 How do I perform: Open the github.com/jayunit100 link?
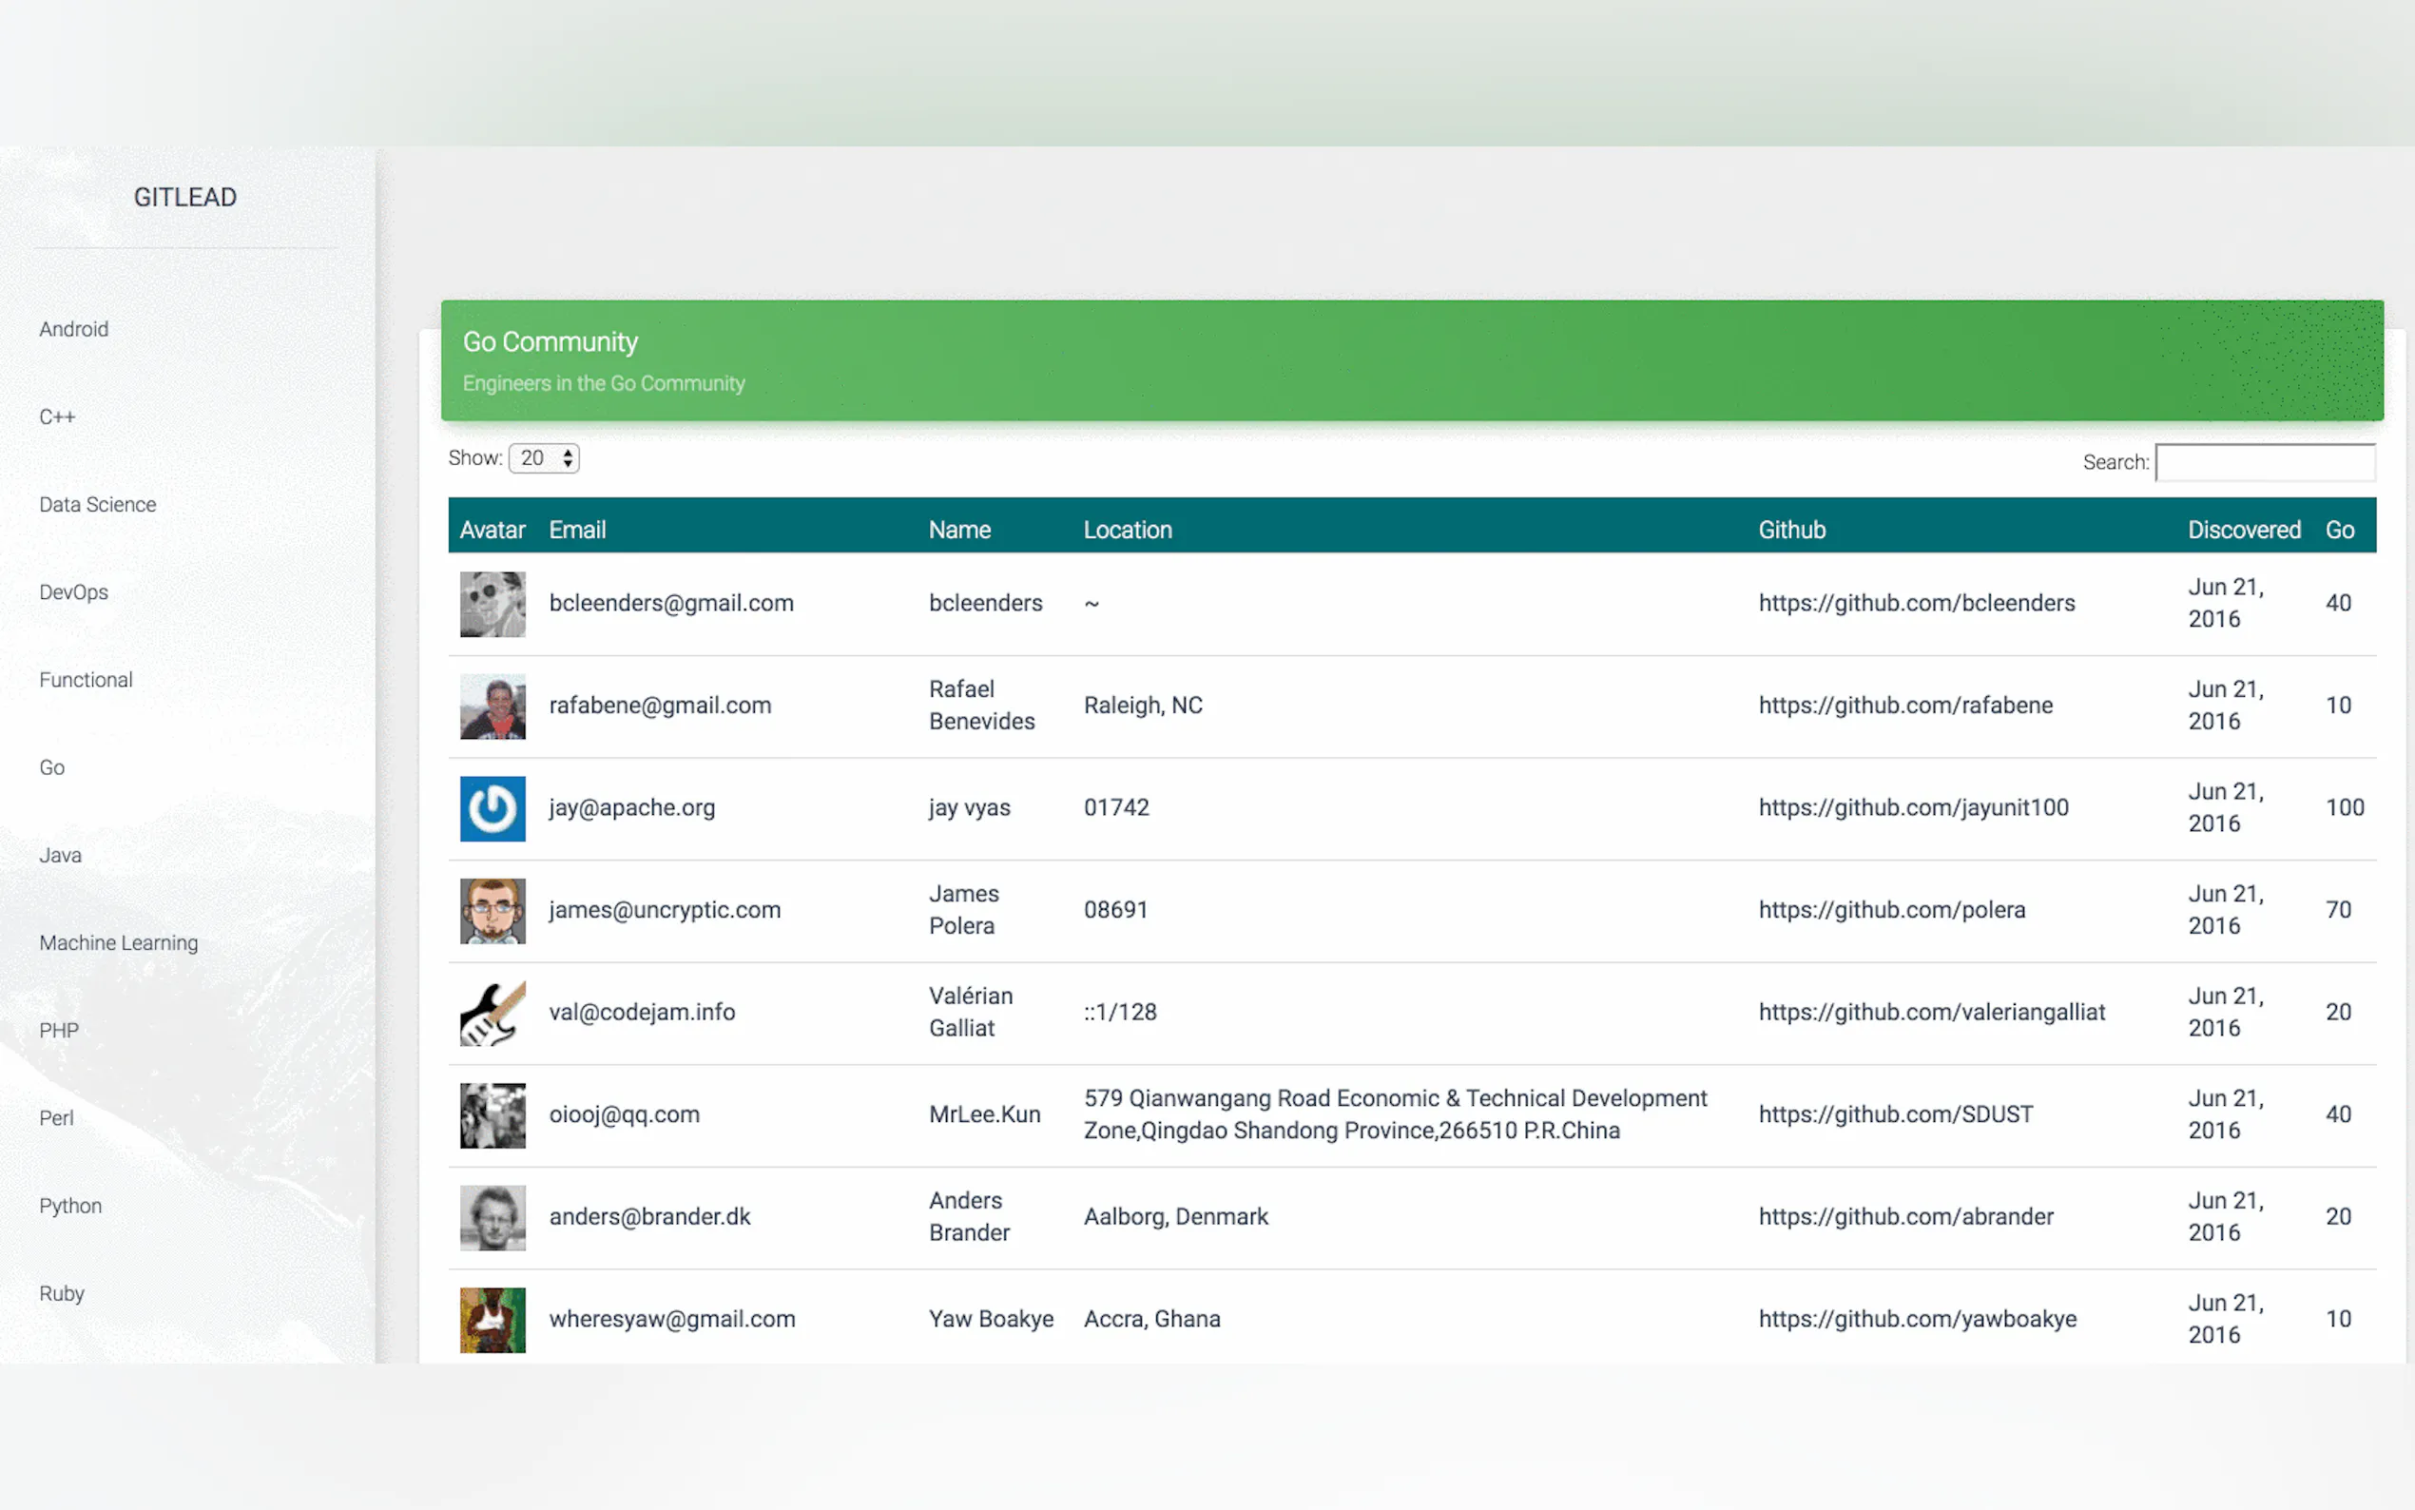tap(1913, 808)
